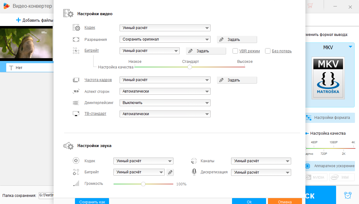The width and height of the screenshot is (359, 204).
Task: Open the video Кодек dropdown
Action: 165,28
